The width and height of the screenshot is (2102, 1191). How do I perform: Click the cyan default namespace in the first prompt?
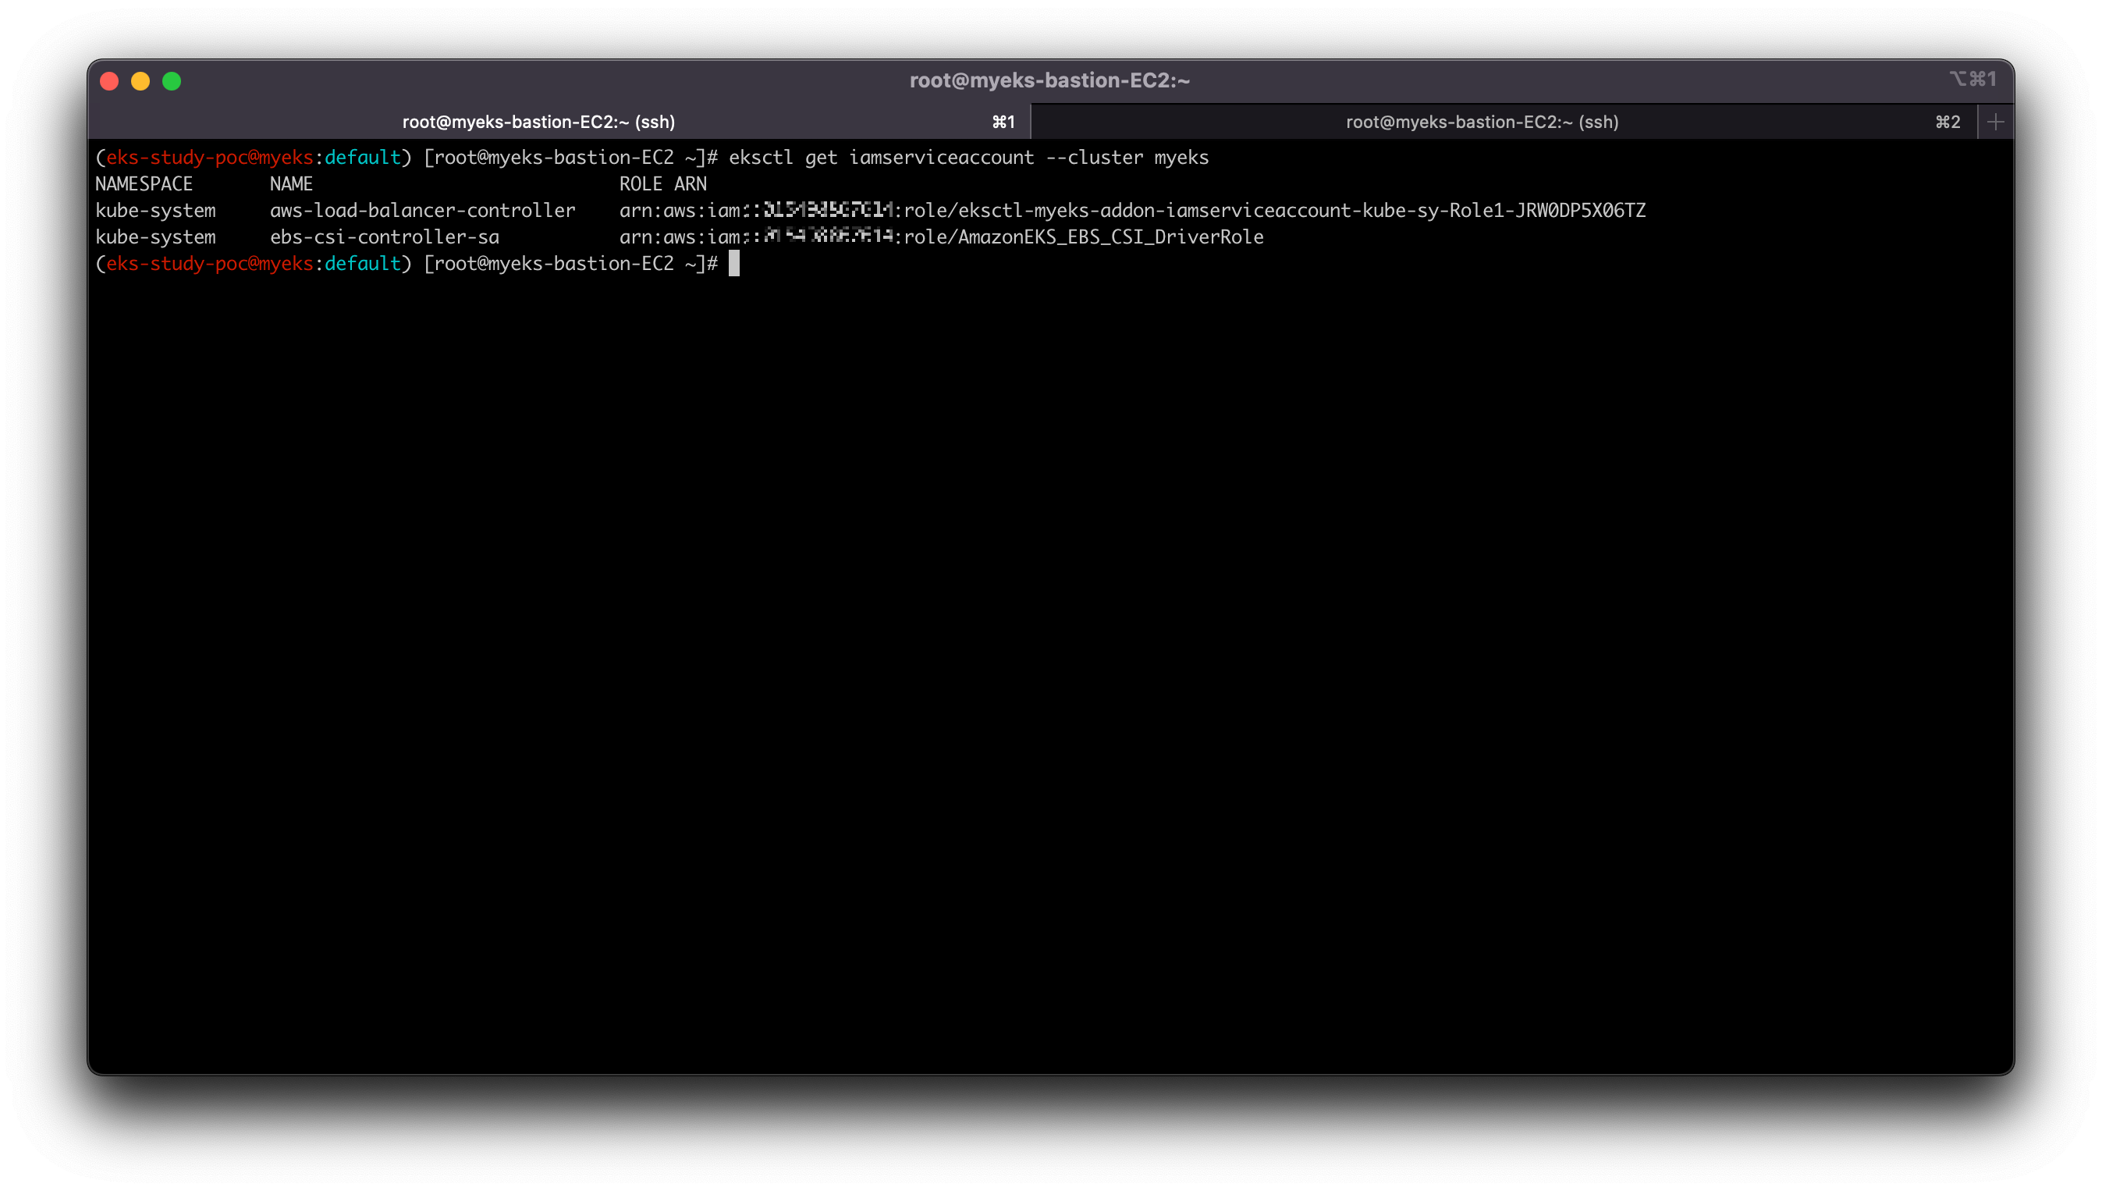[x=362, y=157]
